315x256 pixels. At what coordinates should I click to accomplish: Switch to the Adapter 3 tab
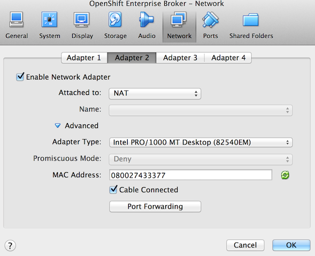click(180, 58)
